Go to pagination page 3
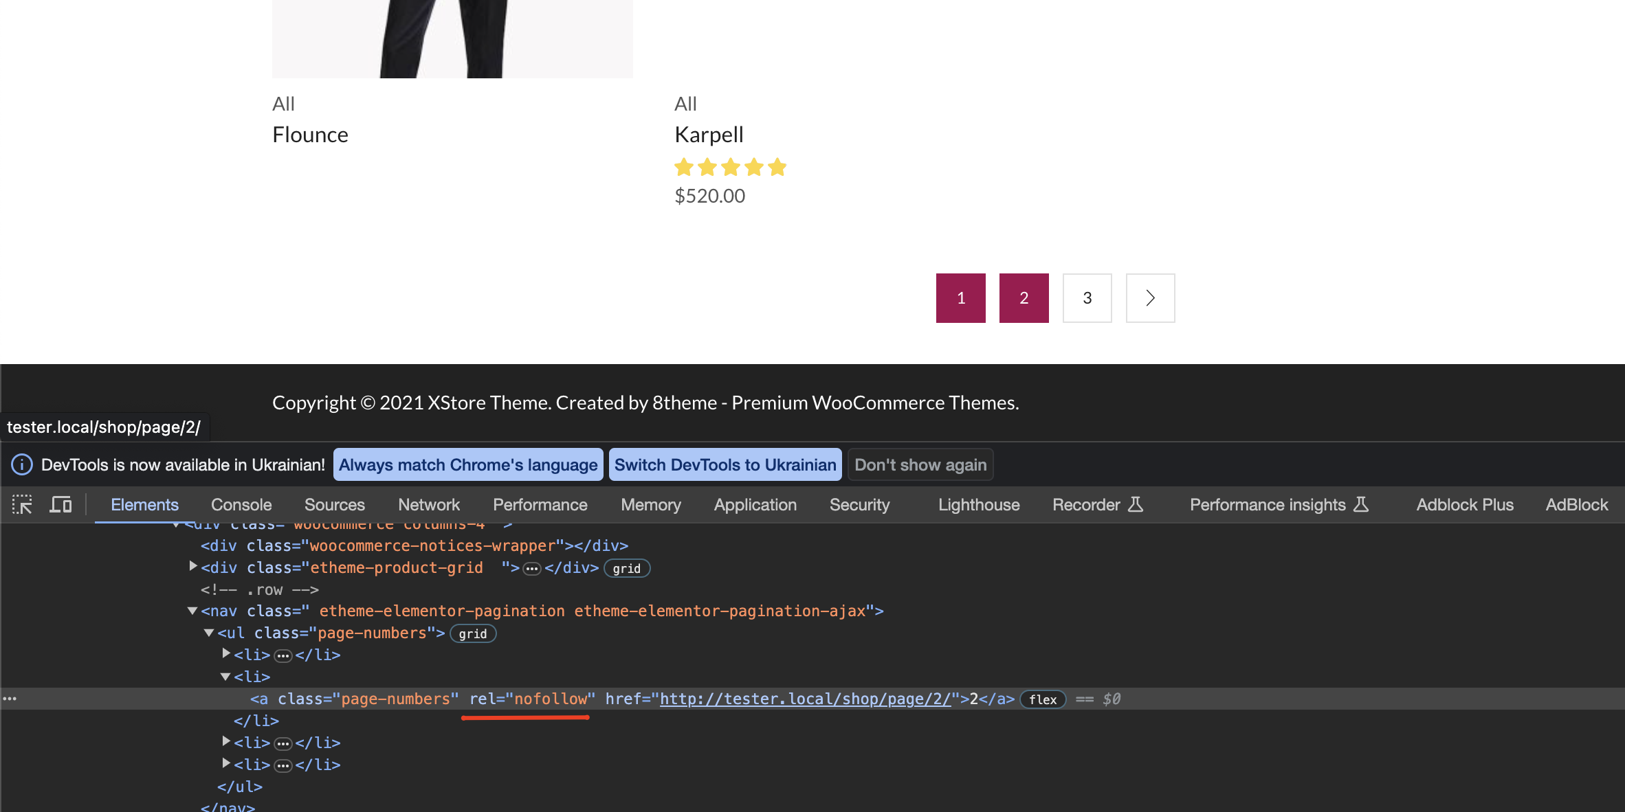Image resolution: width=1625 pixels, height=812 pixels. 1087,298
